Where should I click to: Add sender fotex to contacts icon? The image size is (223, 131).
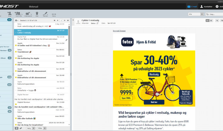pyautogui.click(x=98, y=23)
